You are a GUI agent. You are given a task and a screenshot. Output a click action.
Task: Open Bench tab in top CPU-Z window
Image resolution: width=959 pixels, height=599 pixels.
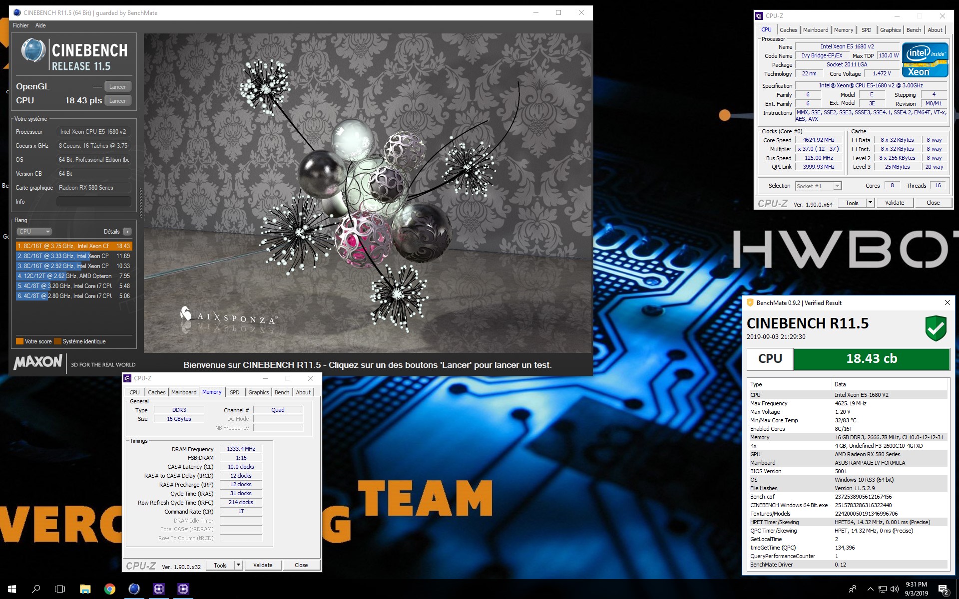914,30
